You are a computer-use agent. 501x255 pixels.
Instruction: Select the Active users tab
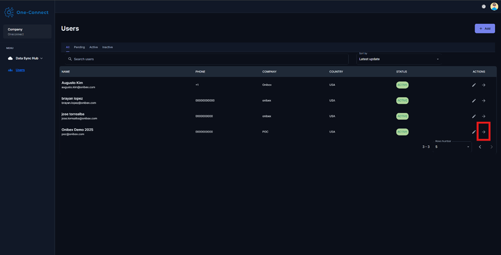coord(94,47)
